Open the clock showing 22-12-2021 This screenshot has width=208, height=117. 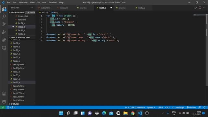click(x=196, y=113)
